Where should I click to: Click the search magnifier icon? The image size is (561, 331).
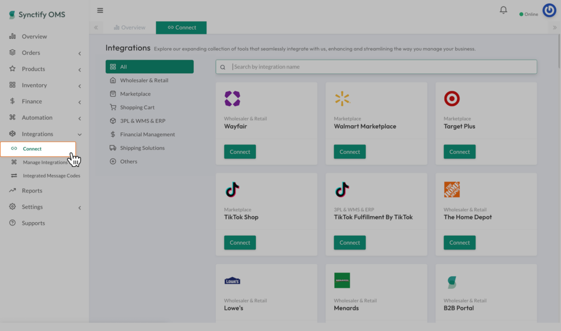point(222,67)
